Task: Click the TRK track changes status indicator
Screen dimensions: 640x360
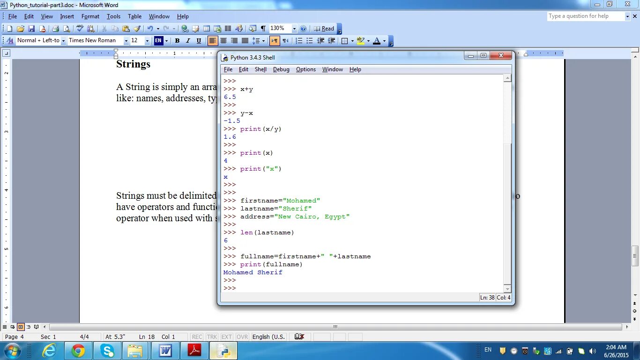Action: (212, 337)
